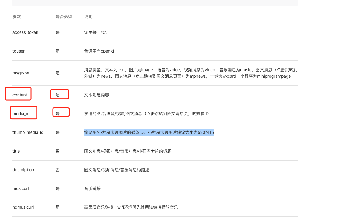Select the description parameter name
This screenshot has width=340, height=219.
[23, 170]
